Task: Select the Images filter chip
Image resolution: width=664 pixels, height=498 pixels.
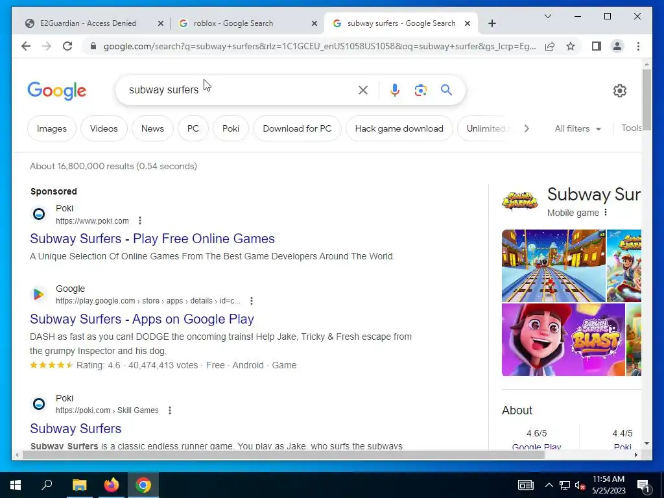Action: pos(52,128)
